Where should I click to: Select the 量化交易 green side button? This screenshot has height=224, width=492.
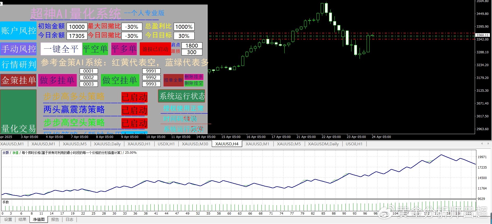(18, 112)
